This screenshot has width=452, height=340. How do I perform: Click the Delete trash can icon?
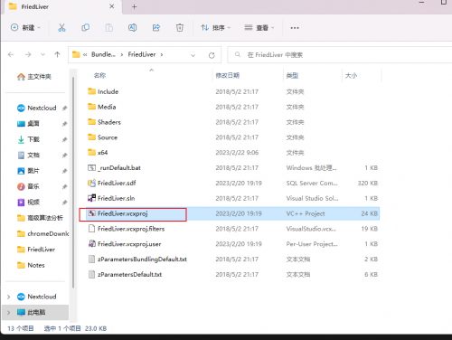(180, 28)
